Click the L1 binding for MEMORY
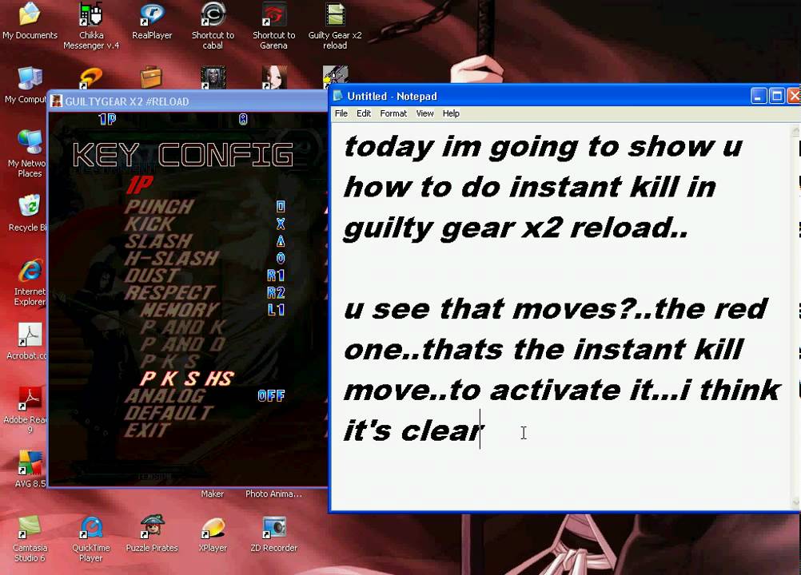 tap(276, 310)
